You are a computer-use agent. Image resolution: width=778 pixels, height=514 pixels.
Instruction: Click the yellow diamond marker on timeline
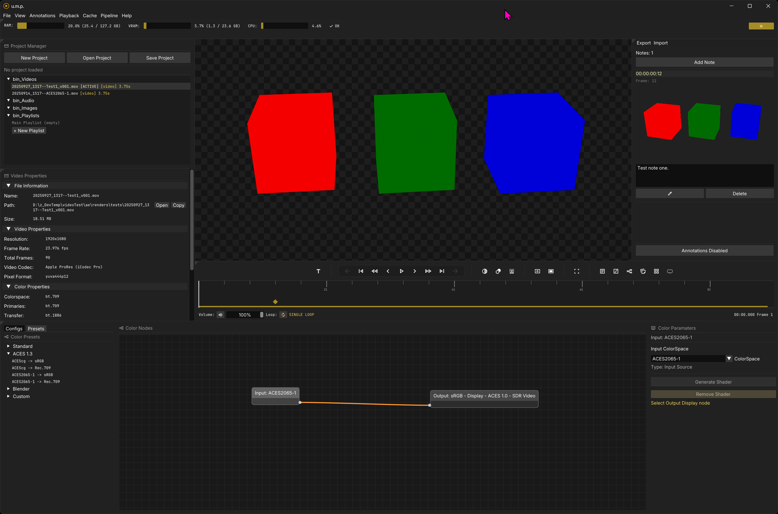click(x=275, y=302)
